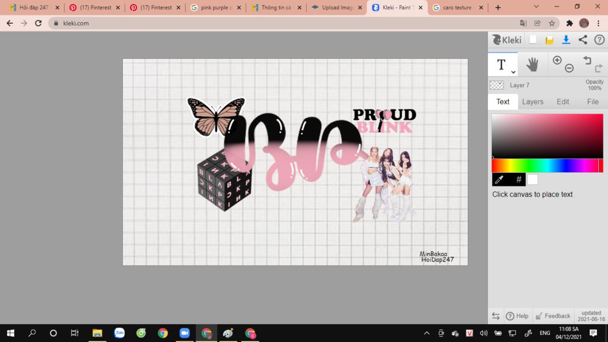This screenshot has height=342, width=608.
Task: Download the image with the save icon
Action: tap(566, 40)
